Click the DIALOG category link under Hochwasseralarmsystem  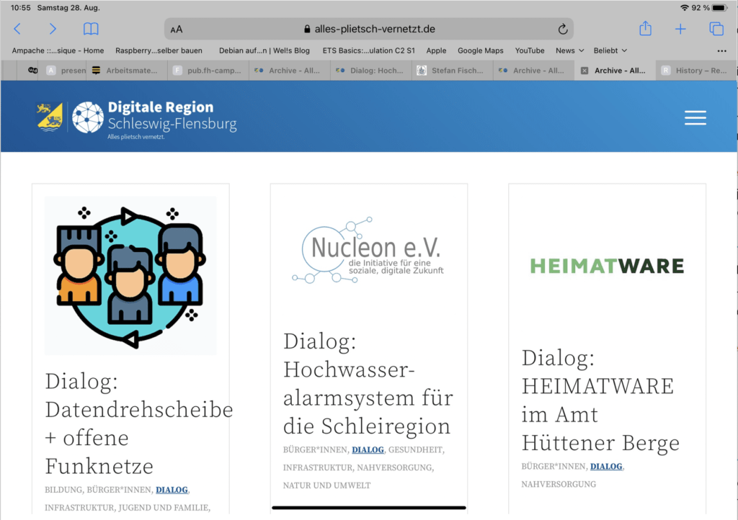click(x=368, y=449)
